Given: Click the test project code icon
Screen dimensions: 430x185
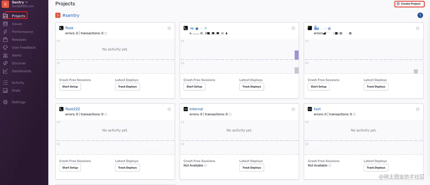Looking at the screenshot, I should (310, 109).
